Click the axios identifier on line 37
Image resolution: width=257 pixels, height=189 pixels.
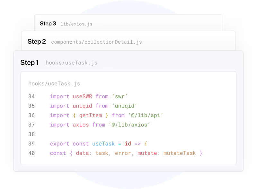(x=81, y=125)
